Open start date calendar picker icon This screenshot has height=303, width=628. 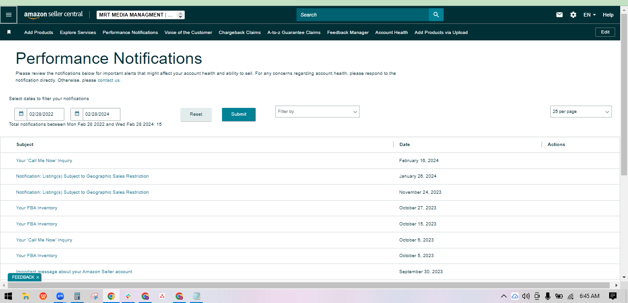(x=21, y=114)
